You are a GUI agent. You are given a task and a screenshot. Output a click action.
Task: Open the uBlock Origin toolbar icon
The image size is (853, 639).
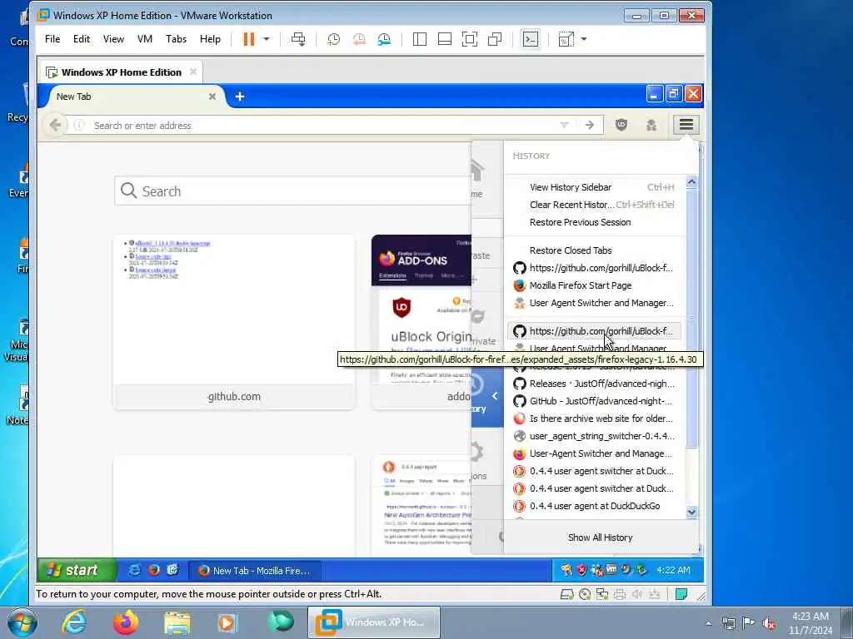(x=621, y=126)
